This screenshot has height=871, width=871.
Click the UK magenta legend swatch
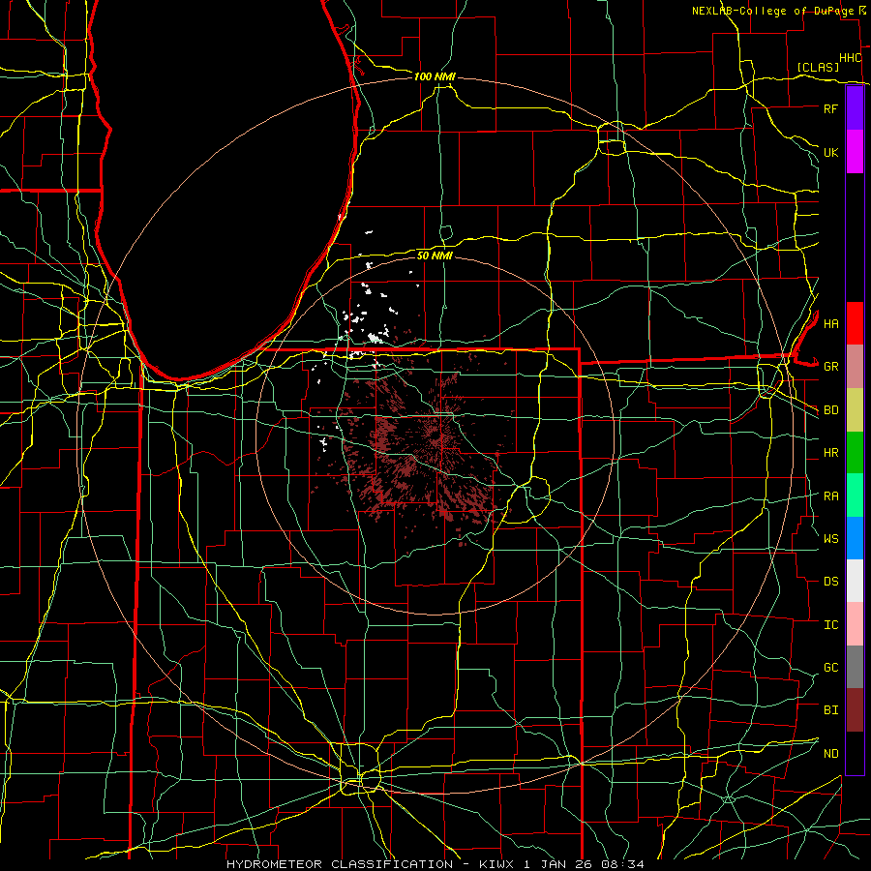tap(855, 152)
